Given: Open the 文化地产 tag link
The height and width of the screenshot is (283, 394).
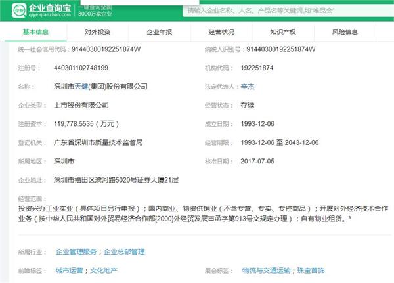Looking at the screenshot, I should (x=104, y=271).
